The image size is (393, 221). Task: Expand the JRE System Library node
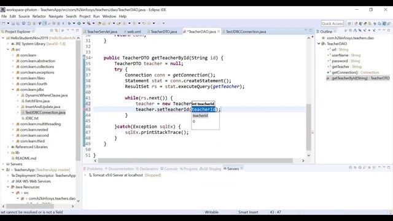coord(8,44)
